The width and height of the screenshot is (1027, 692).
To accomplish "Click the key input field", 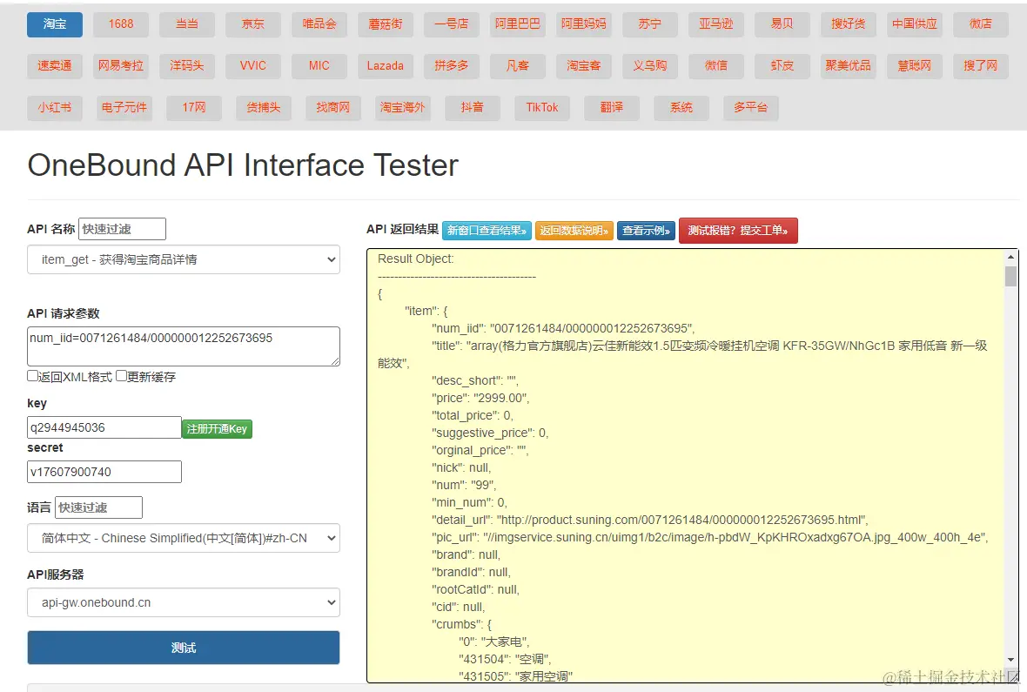I will [104, 427].
